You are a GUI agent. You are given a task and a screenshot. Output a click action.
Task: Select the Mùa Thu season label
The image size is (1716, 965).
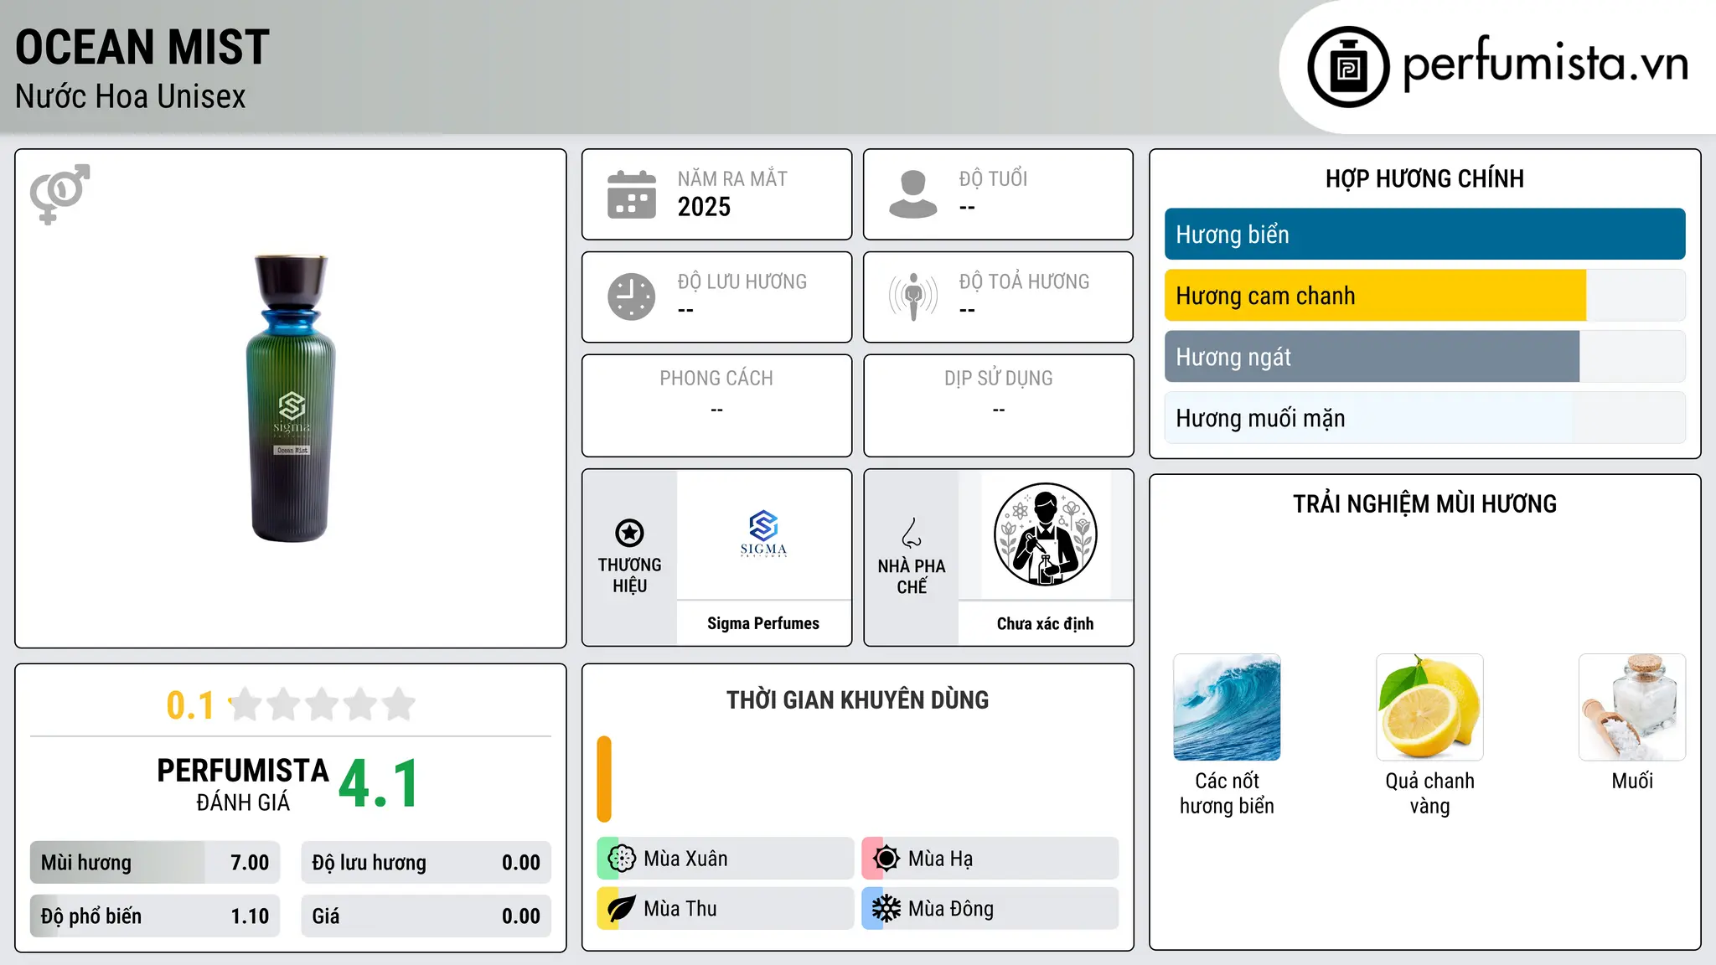click(680, 909)
